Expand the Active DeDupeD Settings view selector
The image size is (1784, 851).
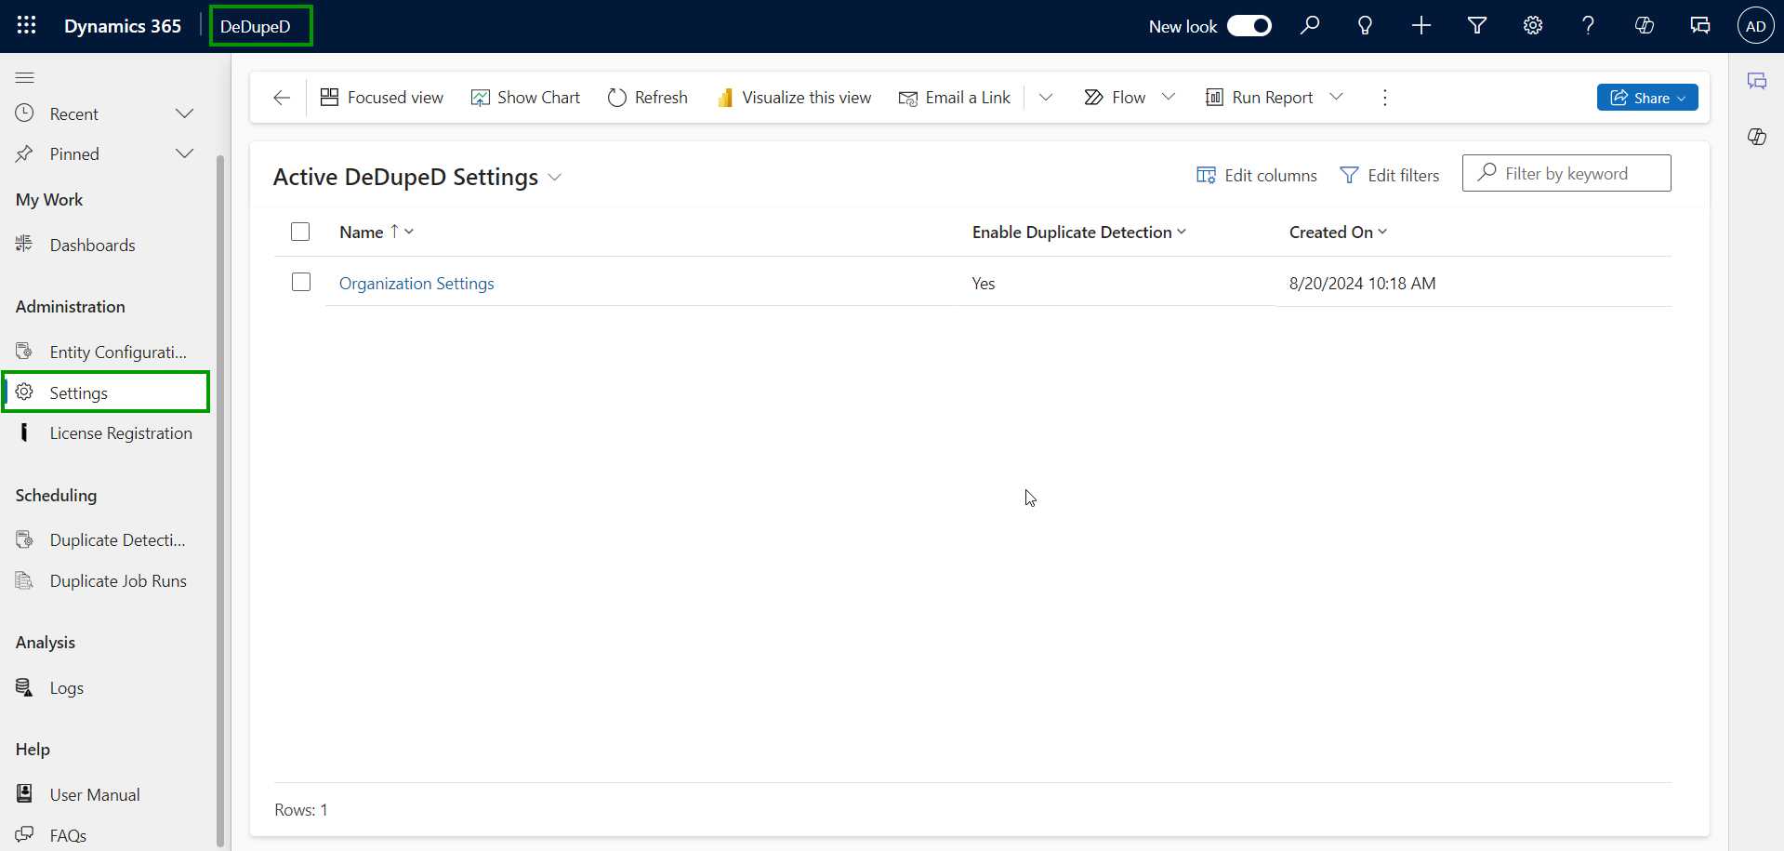click(x=555, y=178)
